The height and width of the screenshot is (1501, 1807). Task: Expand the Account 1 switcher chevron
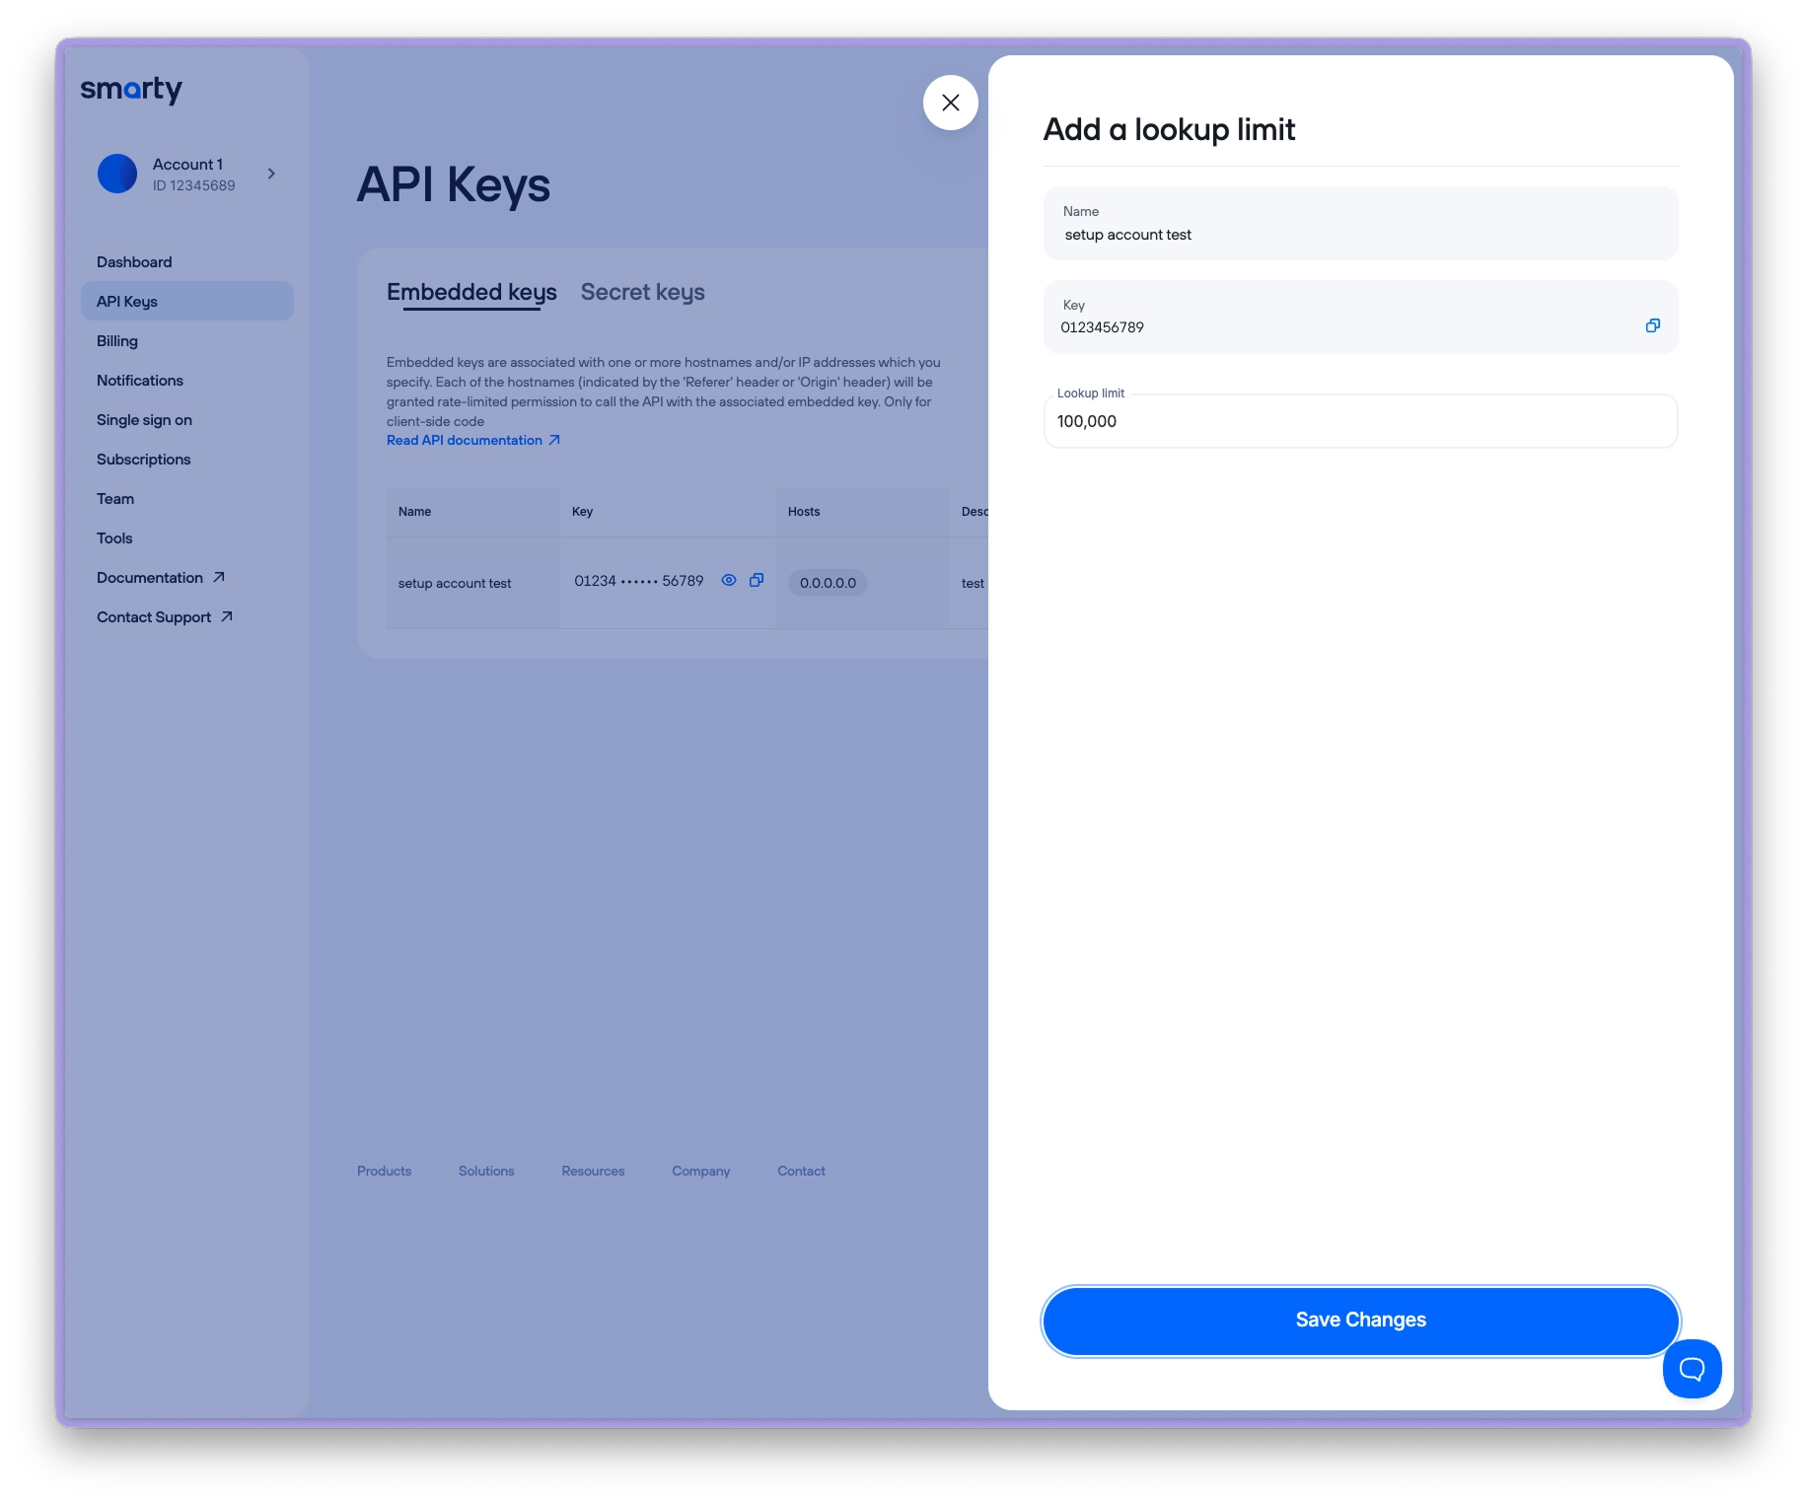[x=271, y=174]
